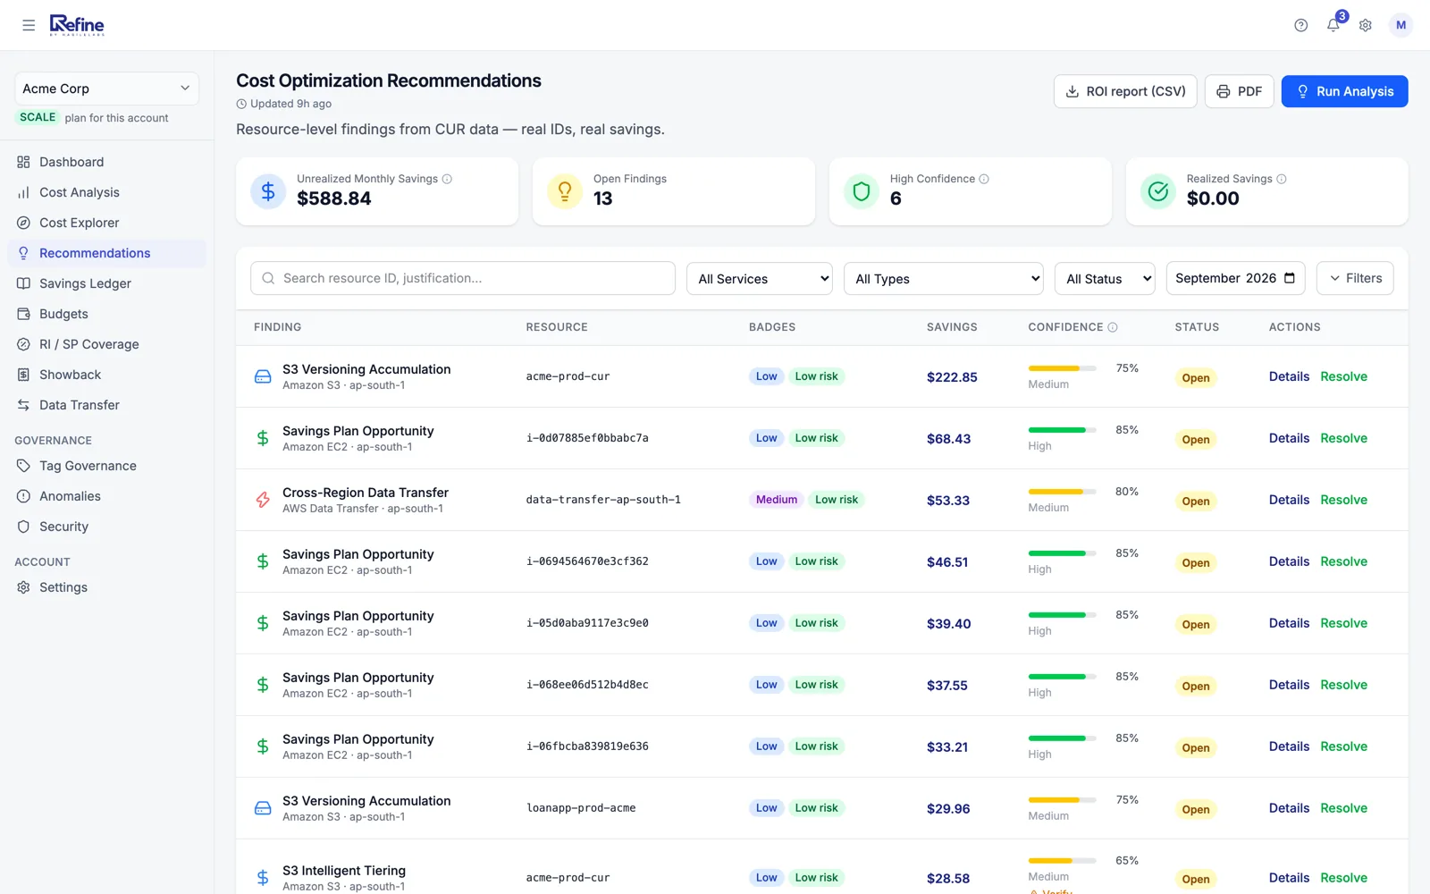Image resolution: width=1430 pixels, height=894 pixels.
Task: Click Run Analysis button
Action: [x=1344, y=91]
